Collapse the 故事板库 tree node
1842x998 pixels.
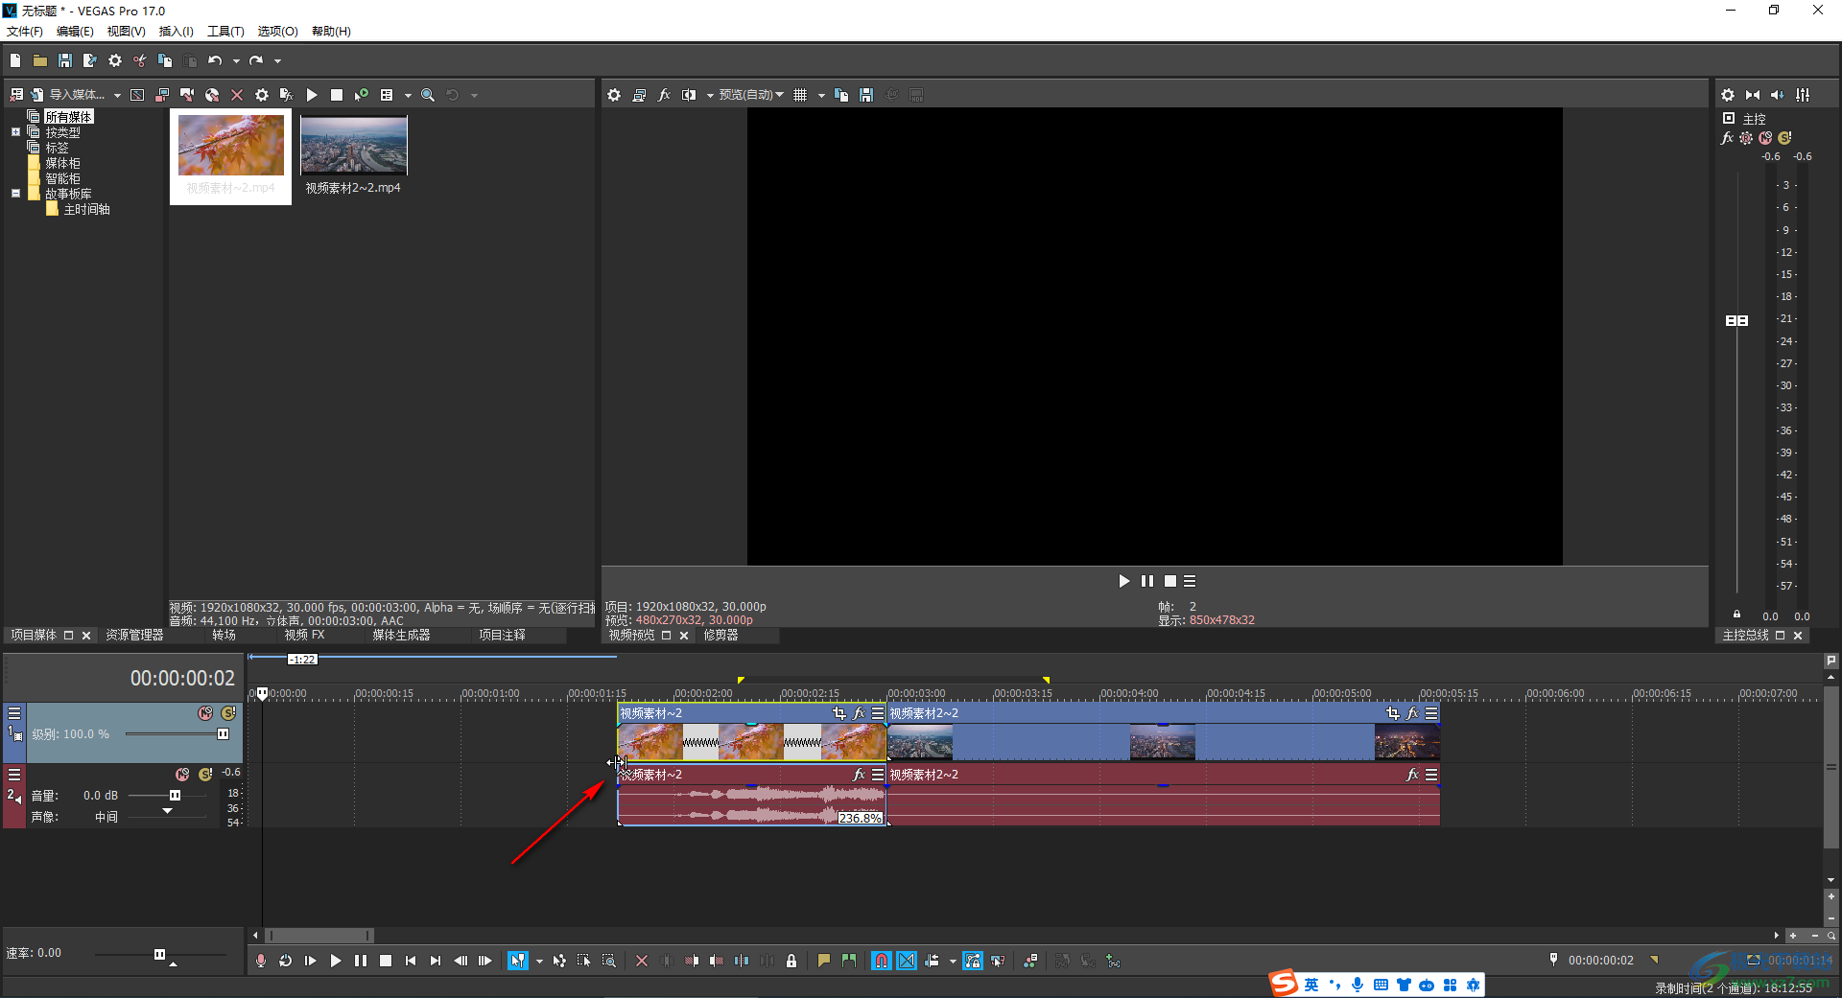click(15, 194)
